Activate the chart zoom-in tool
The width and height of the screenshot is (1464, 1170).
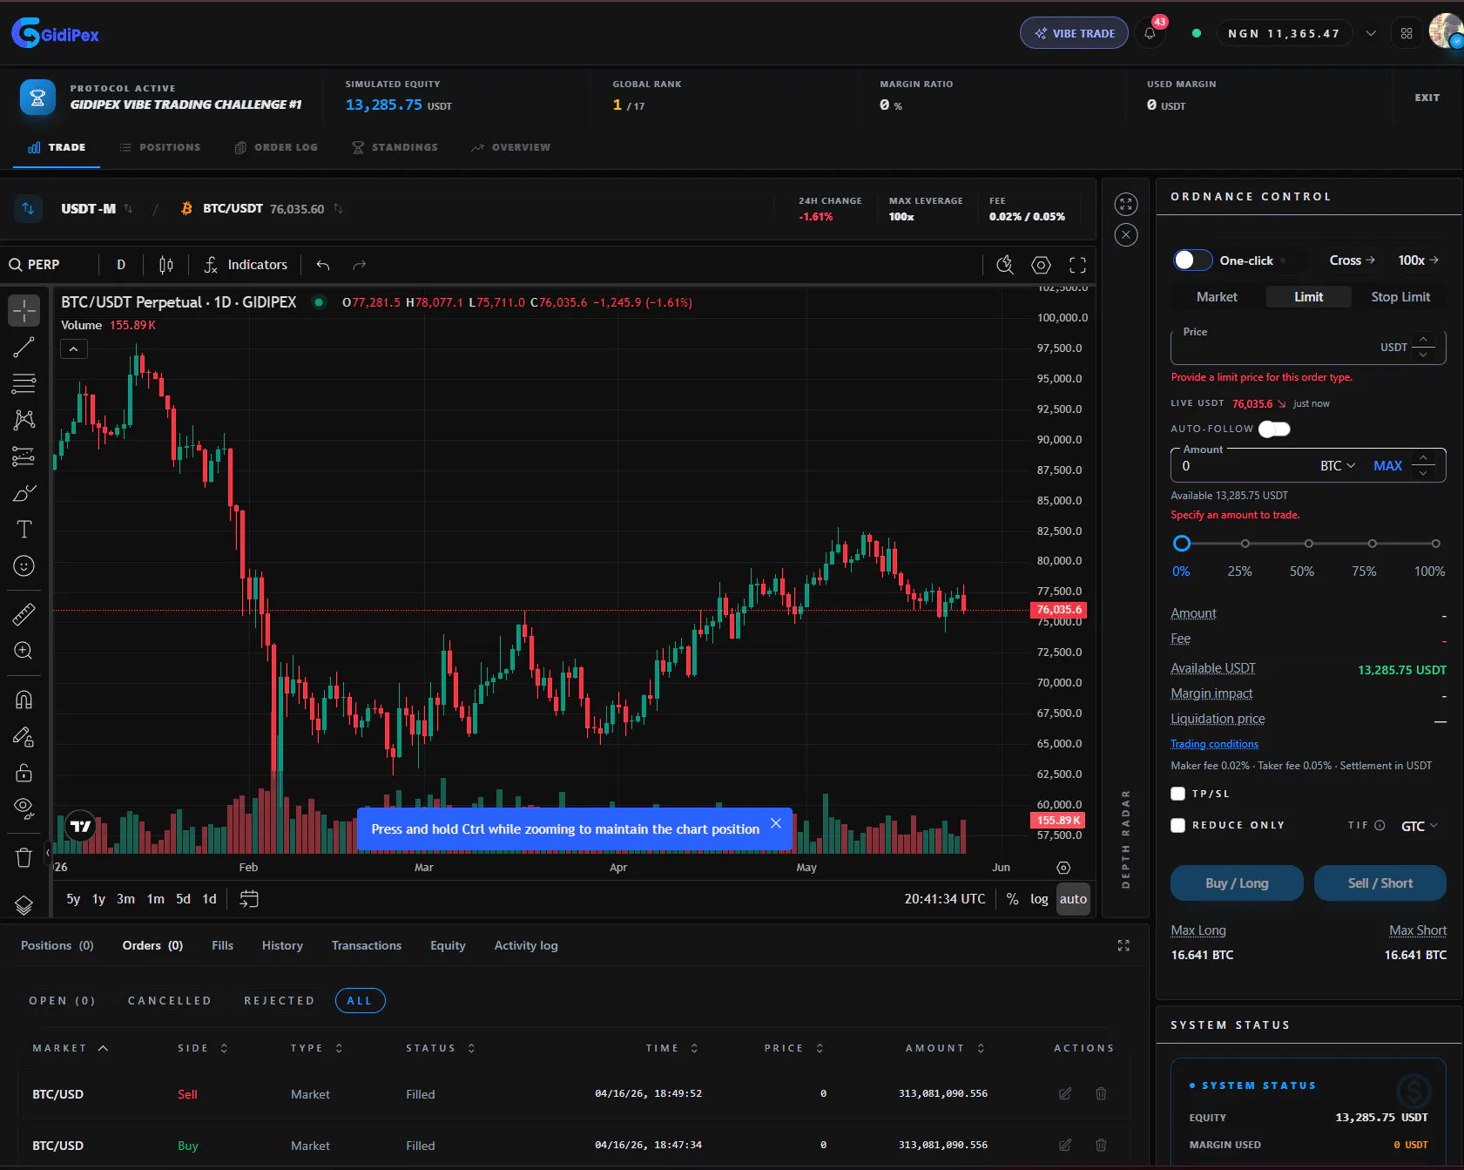24,651
